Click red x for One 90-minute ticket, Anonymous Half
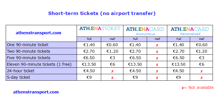Viewport: 222px width, 109px height. 157,45
